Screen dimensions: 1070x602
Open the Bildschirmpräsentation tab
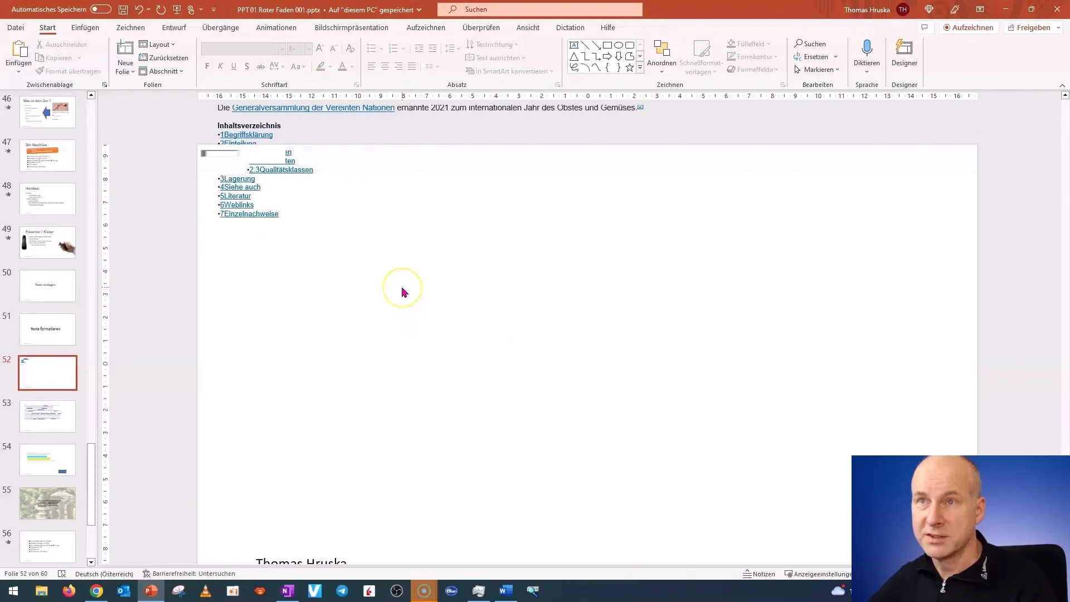coord(352,27)
